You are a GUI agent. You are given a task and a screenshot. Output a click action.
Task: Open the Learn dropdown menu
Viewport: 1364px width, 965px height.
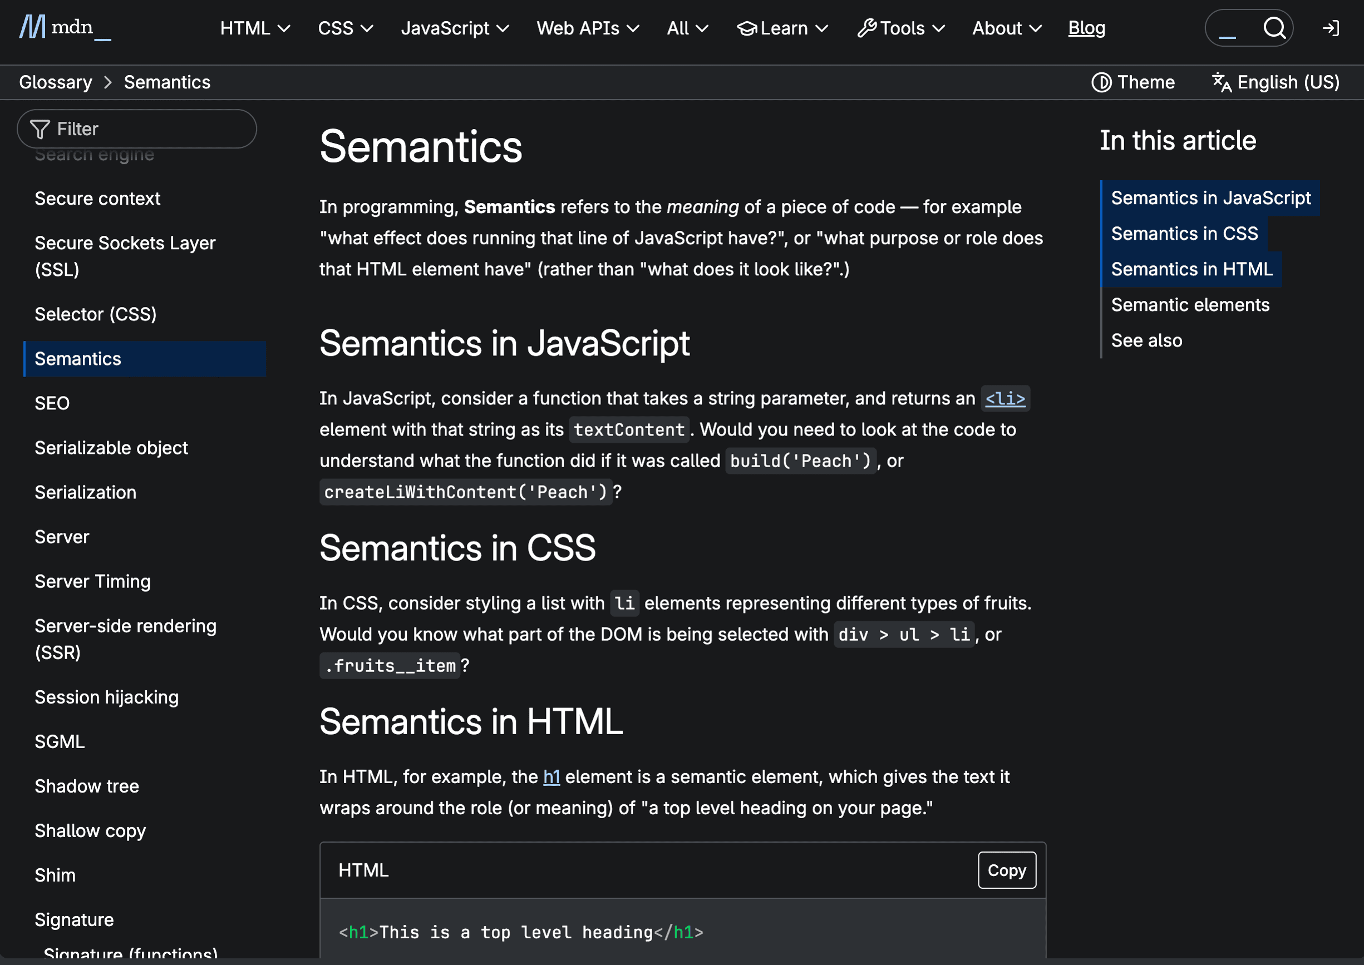pyautogui.click(x=782, y=28)
